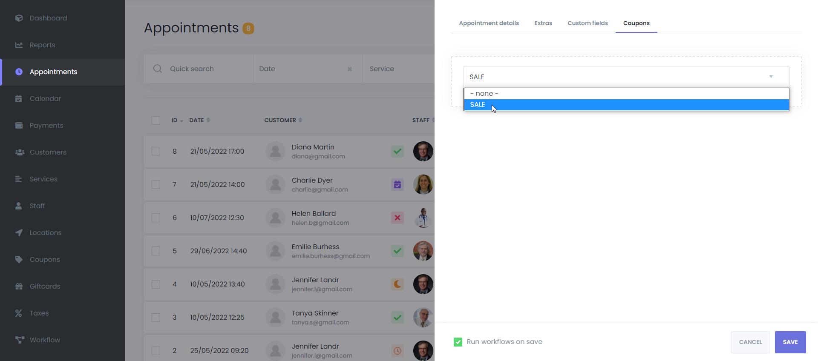
Task: Open the Service filter dropdown
Action: pyautogui.click(x=398, y=69)
